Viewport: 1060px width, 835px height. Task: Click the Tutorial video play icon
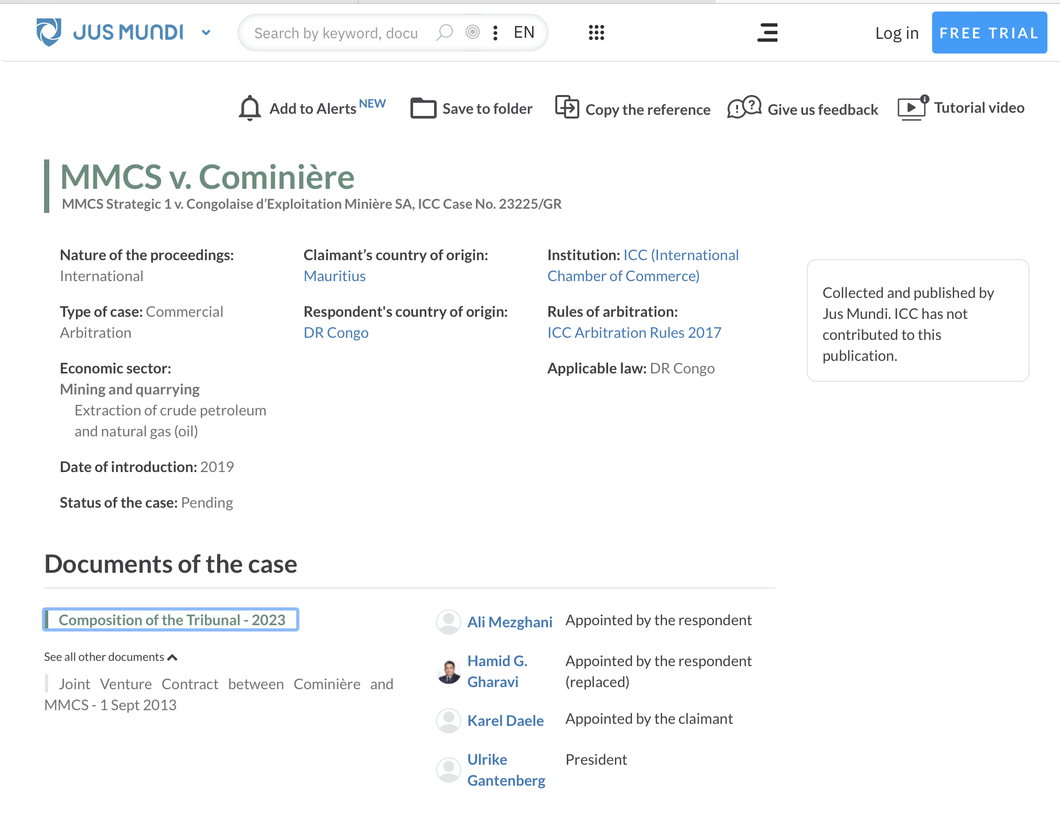tap(913, 108)
